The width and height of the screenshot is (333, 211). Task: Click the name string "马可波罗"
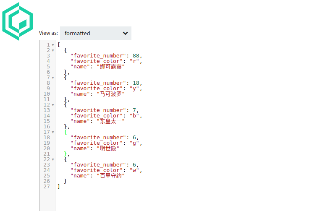tap(111, 94)
